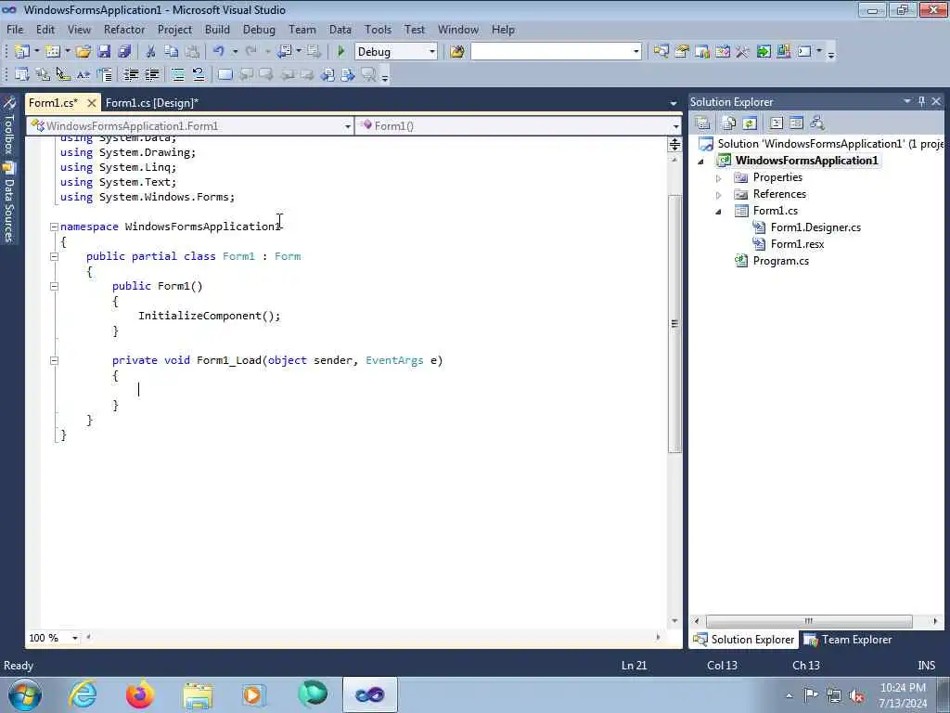Click the code editor vertical scrollbar thumb
Screen dimensions: 950x713
click(x=674, y=323)
